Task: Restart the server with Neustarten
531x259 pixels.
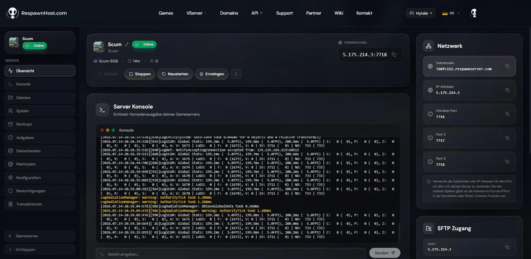Action: point(175,74)
